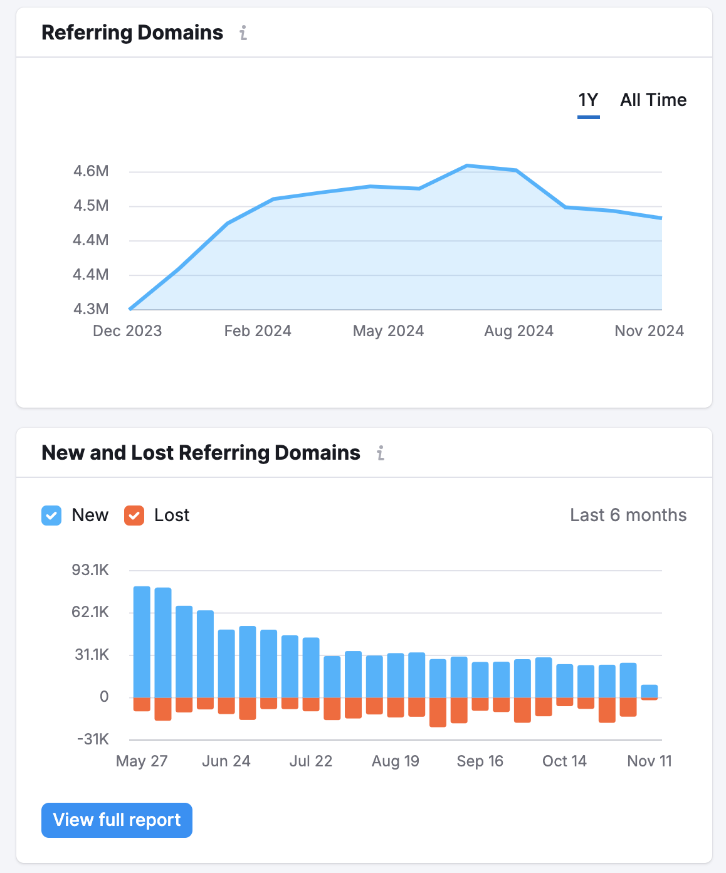Click the 4.6M axis label
Image resolution: width=726 pixels, height=873 pixels.
click(90, 171)
